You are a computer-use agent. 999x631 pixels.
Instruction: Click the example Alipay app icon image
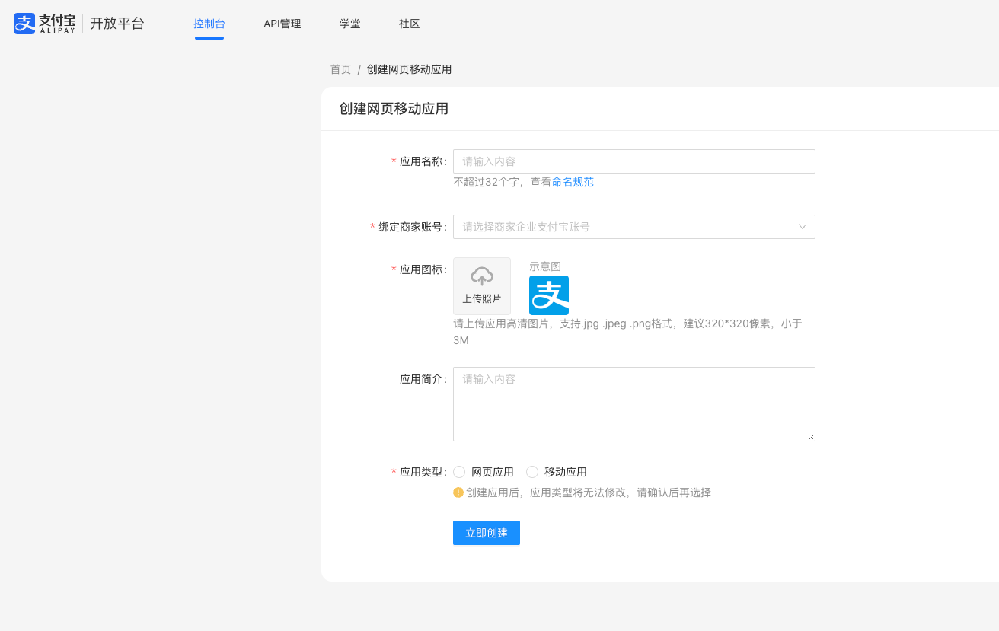[x=549, y=295]
